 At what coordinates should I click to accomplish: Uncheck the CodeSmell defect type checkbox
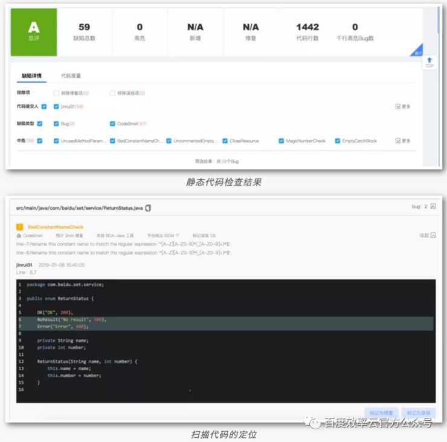[x=112, y=124]
